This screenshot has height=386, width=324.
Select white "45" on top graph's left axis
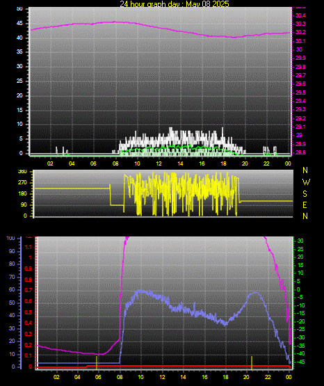pos(19,24)
